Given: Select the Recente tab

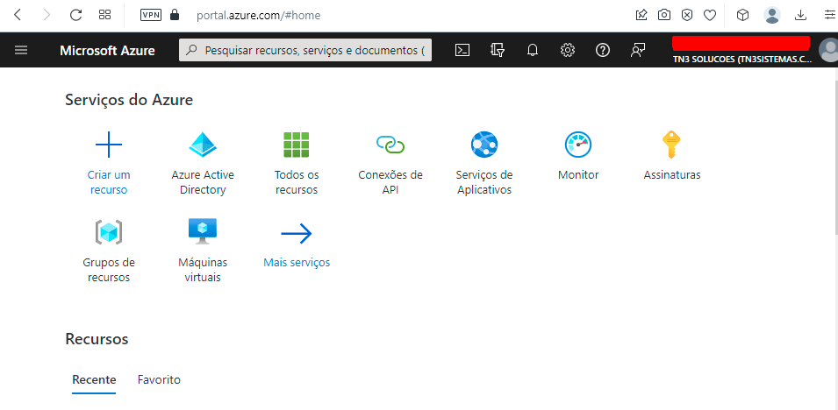Looking at the screenshot, I should click(x=94, y=379).
